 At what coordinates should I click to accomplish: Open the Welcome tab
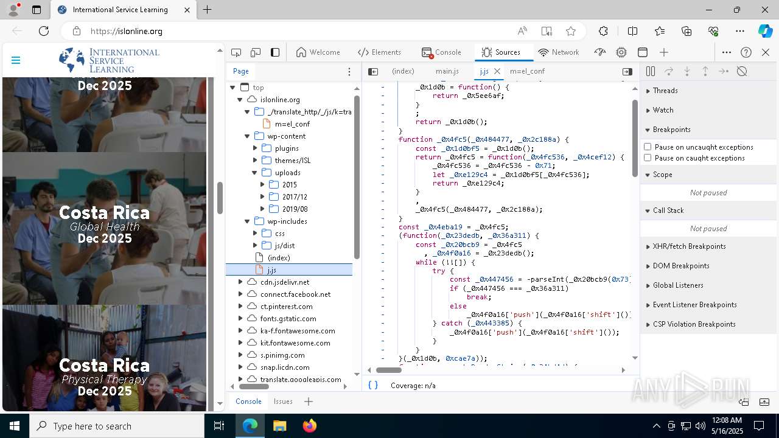click(x=318, y=52)
